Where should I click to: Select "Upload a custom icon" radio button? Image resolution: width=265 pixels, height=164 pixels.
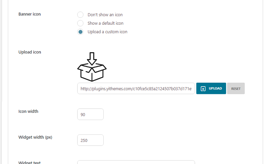[x=80, y=32]
